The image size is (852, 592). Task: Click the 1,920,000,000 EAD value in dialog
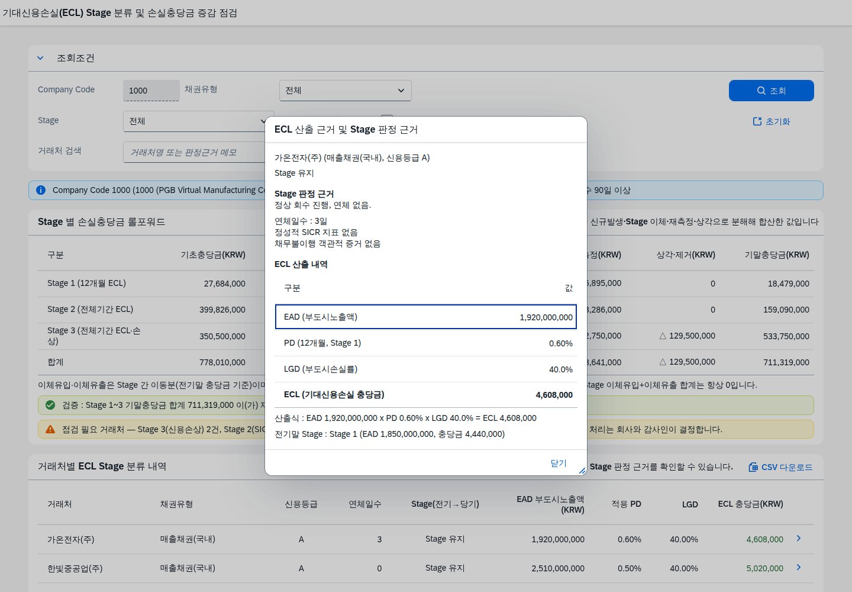pyautogui.click(x=546, y=317)
